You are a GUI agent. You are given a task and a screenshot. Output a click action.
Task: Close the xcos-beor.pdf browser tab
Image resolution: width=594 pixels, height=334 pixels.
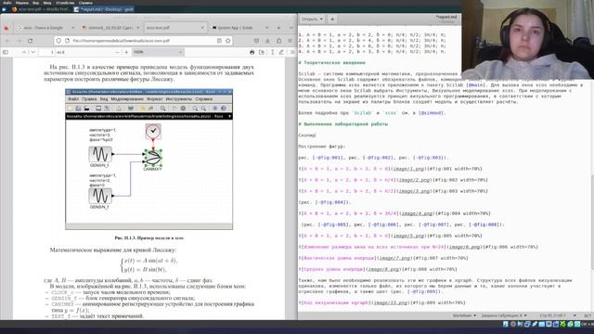(202, 28)
